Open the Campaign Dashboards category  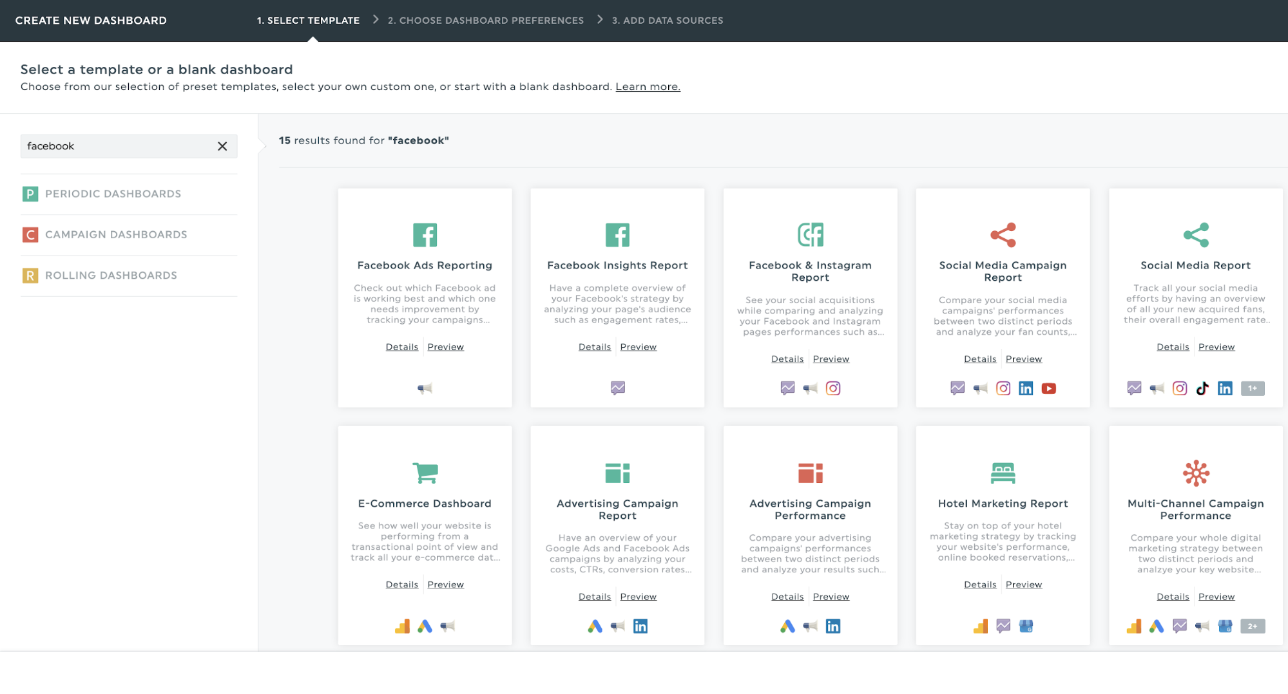pos(129,234)
